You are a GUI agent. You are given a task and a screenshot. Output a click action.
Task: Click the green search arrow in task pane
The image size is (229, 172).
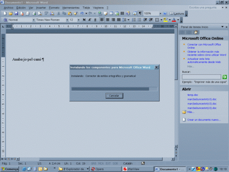[225, 77]
